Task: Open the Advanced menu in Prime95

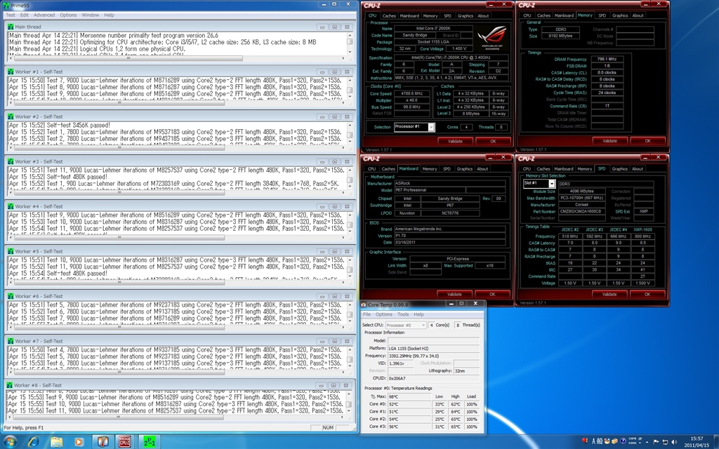Action: pos(44,15)
